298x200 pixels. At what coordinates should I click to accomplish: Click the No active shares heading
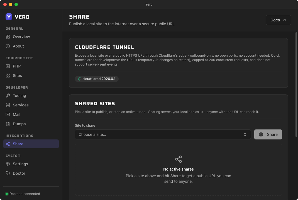coord(179,169)
